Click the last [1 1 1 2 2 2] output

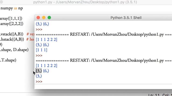pyautogui.click(x=46, y=66)
